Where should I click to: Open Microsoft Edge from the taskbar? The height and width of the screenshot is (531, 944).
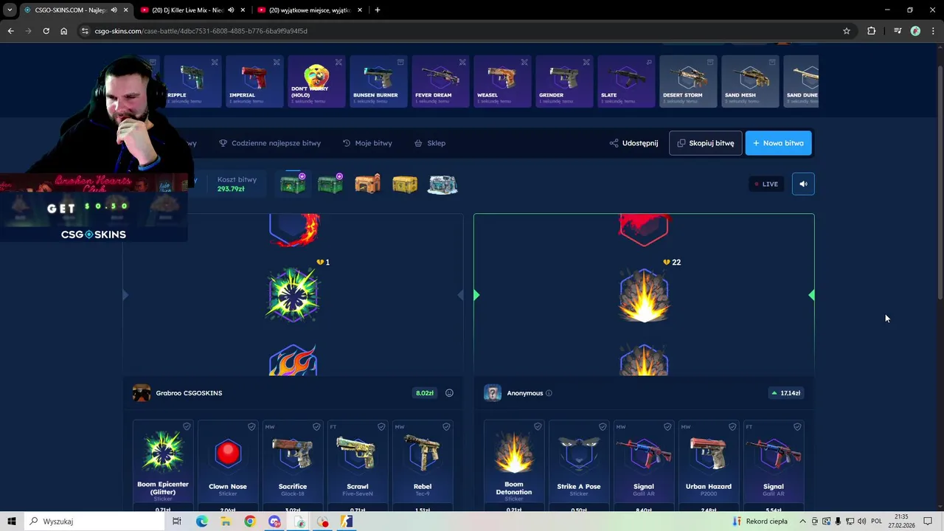(x=201, y=521)
